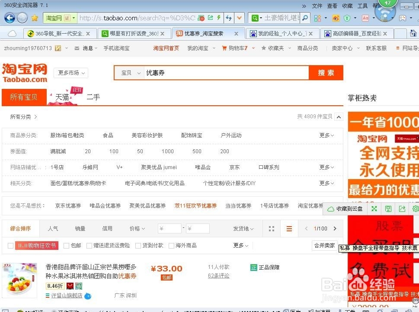
Task: Click 收藏到云盘 save to cloud button
Action: [345, 209]
